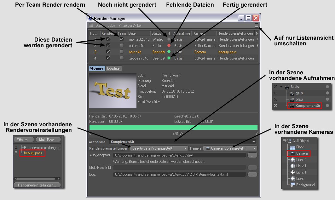Image resolution: width=335 pixels, height=200 pixels.
Task: Disable the Rendern checkbox for reifen.c4d
Action: [x=108, y=46]
